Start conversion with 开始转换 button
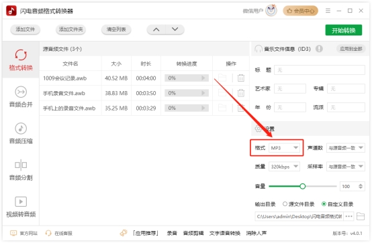 click(x=344, y=30)
